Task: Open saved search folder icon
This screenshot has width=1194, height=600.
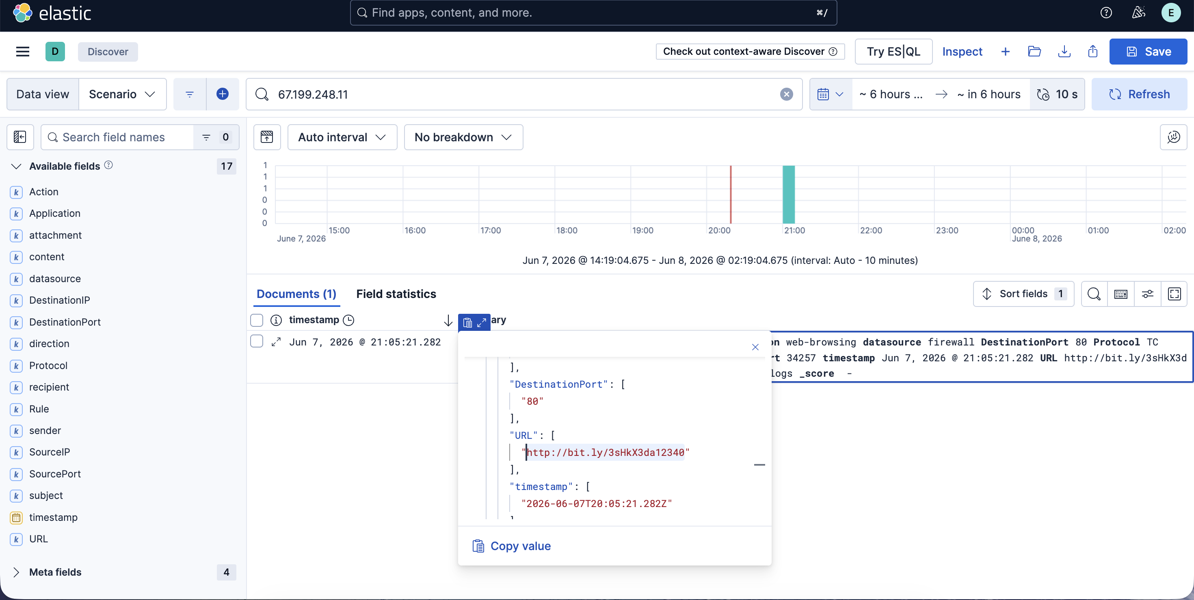Action: click(x=1034, y=52)
